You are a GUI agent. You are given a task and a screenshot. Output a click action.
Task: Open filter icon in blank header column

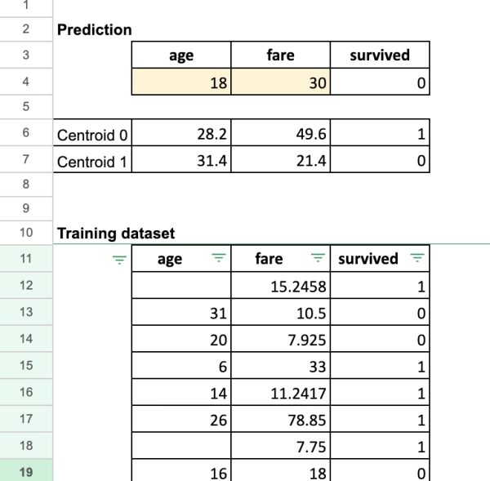click(120, 260)
